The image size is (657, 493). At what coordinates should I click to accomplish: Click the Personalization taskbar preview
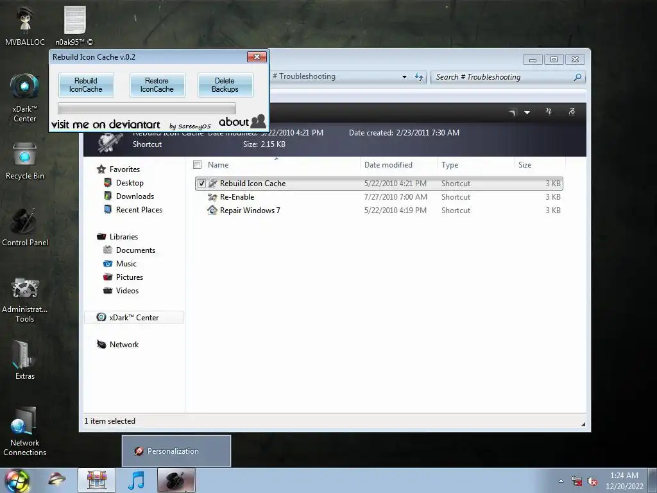176,451
